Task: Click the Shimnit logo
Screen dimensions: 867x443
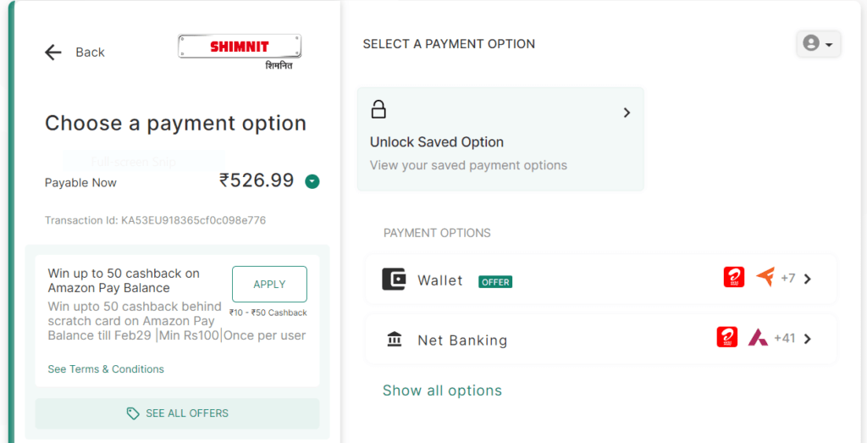Action: tap(240, 52)
